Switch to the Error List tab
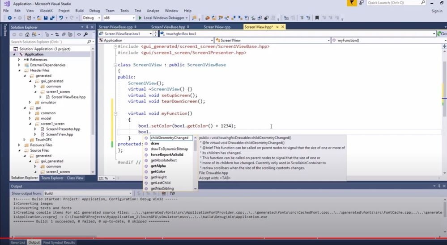This screenshot has height=245, width=447. (18, 242)
